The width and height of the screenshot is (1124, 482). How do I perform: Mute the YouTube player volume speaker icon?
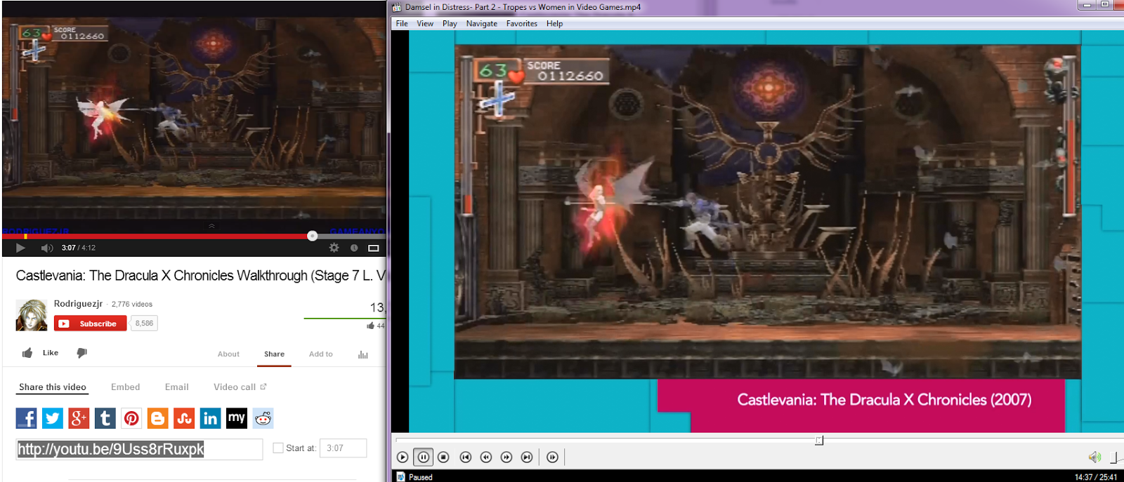[47, 248]
